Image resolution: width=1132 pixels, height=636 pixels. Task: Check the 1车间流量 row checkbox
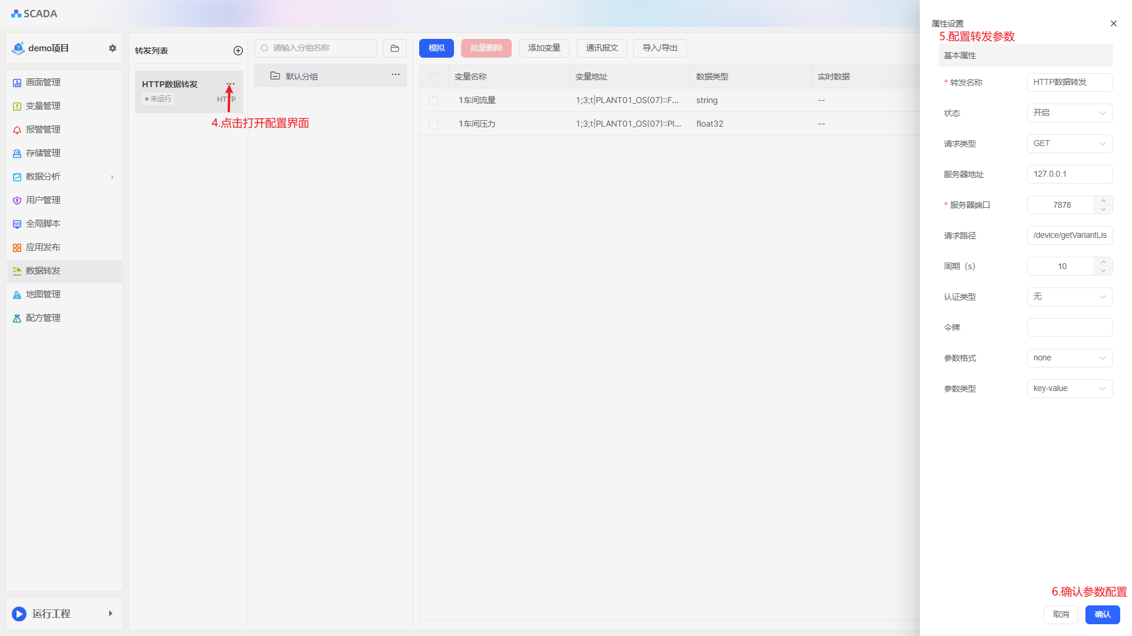[433, 101]
